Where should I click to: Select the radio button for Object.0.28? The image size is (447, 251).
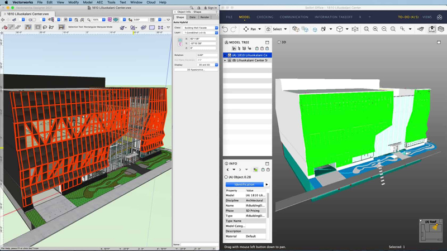[x=226, y=177]
